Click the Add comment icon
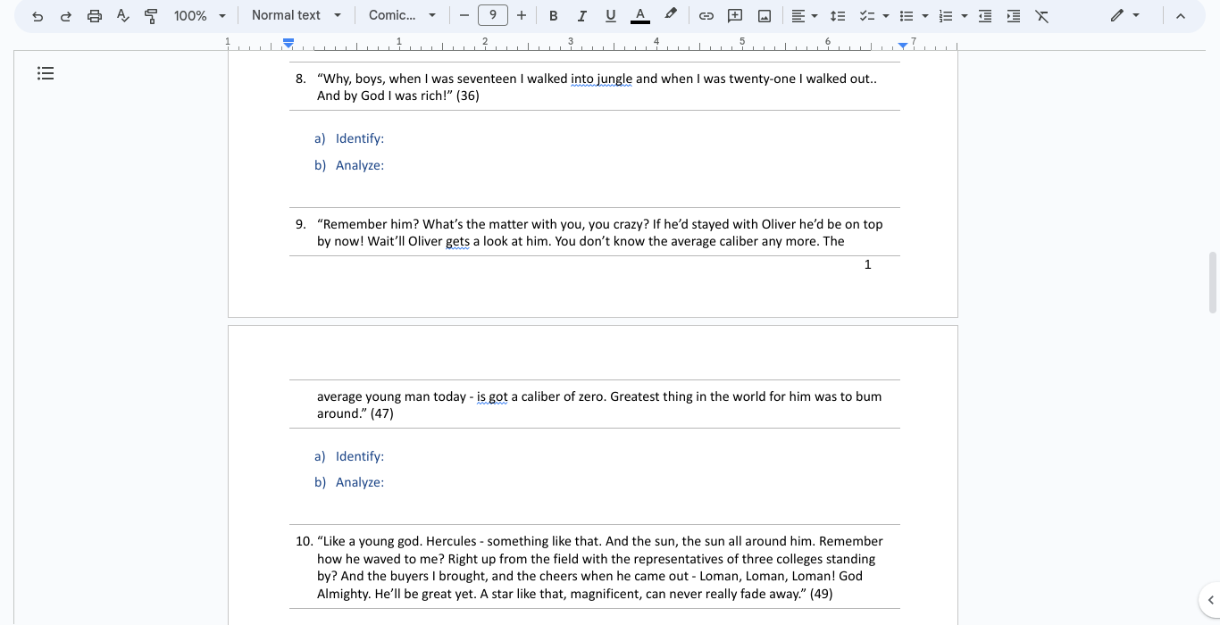 click(735, 16)
